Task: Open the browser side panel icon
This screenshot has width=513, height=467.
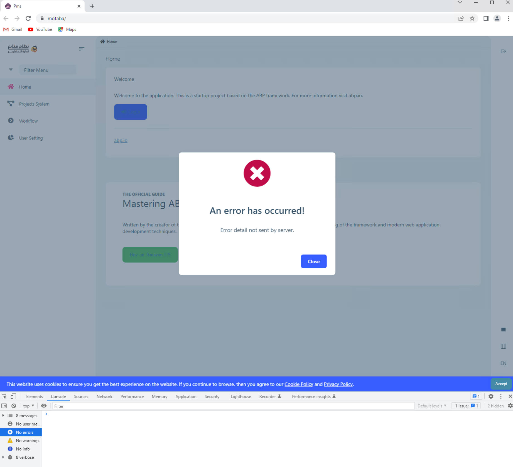Action: [x=486, y=18]
